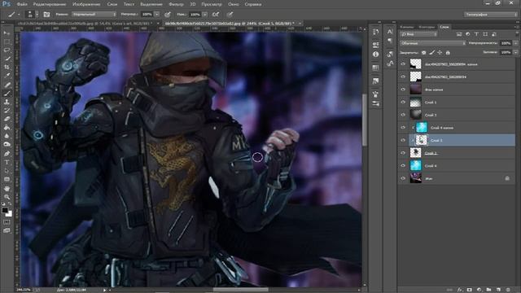Viewport: 521px width, 293px height.
Task: Select the Blur tool
Action: pos(7,137)
